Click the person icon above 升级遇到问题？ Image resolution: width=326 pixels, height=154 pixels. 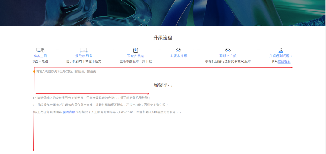pyautogui.click(x=281, y=50)
